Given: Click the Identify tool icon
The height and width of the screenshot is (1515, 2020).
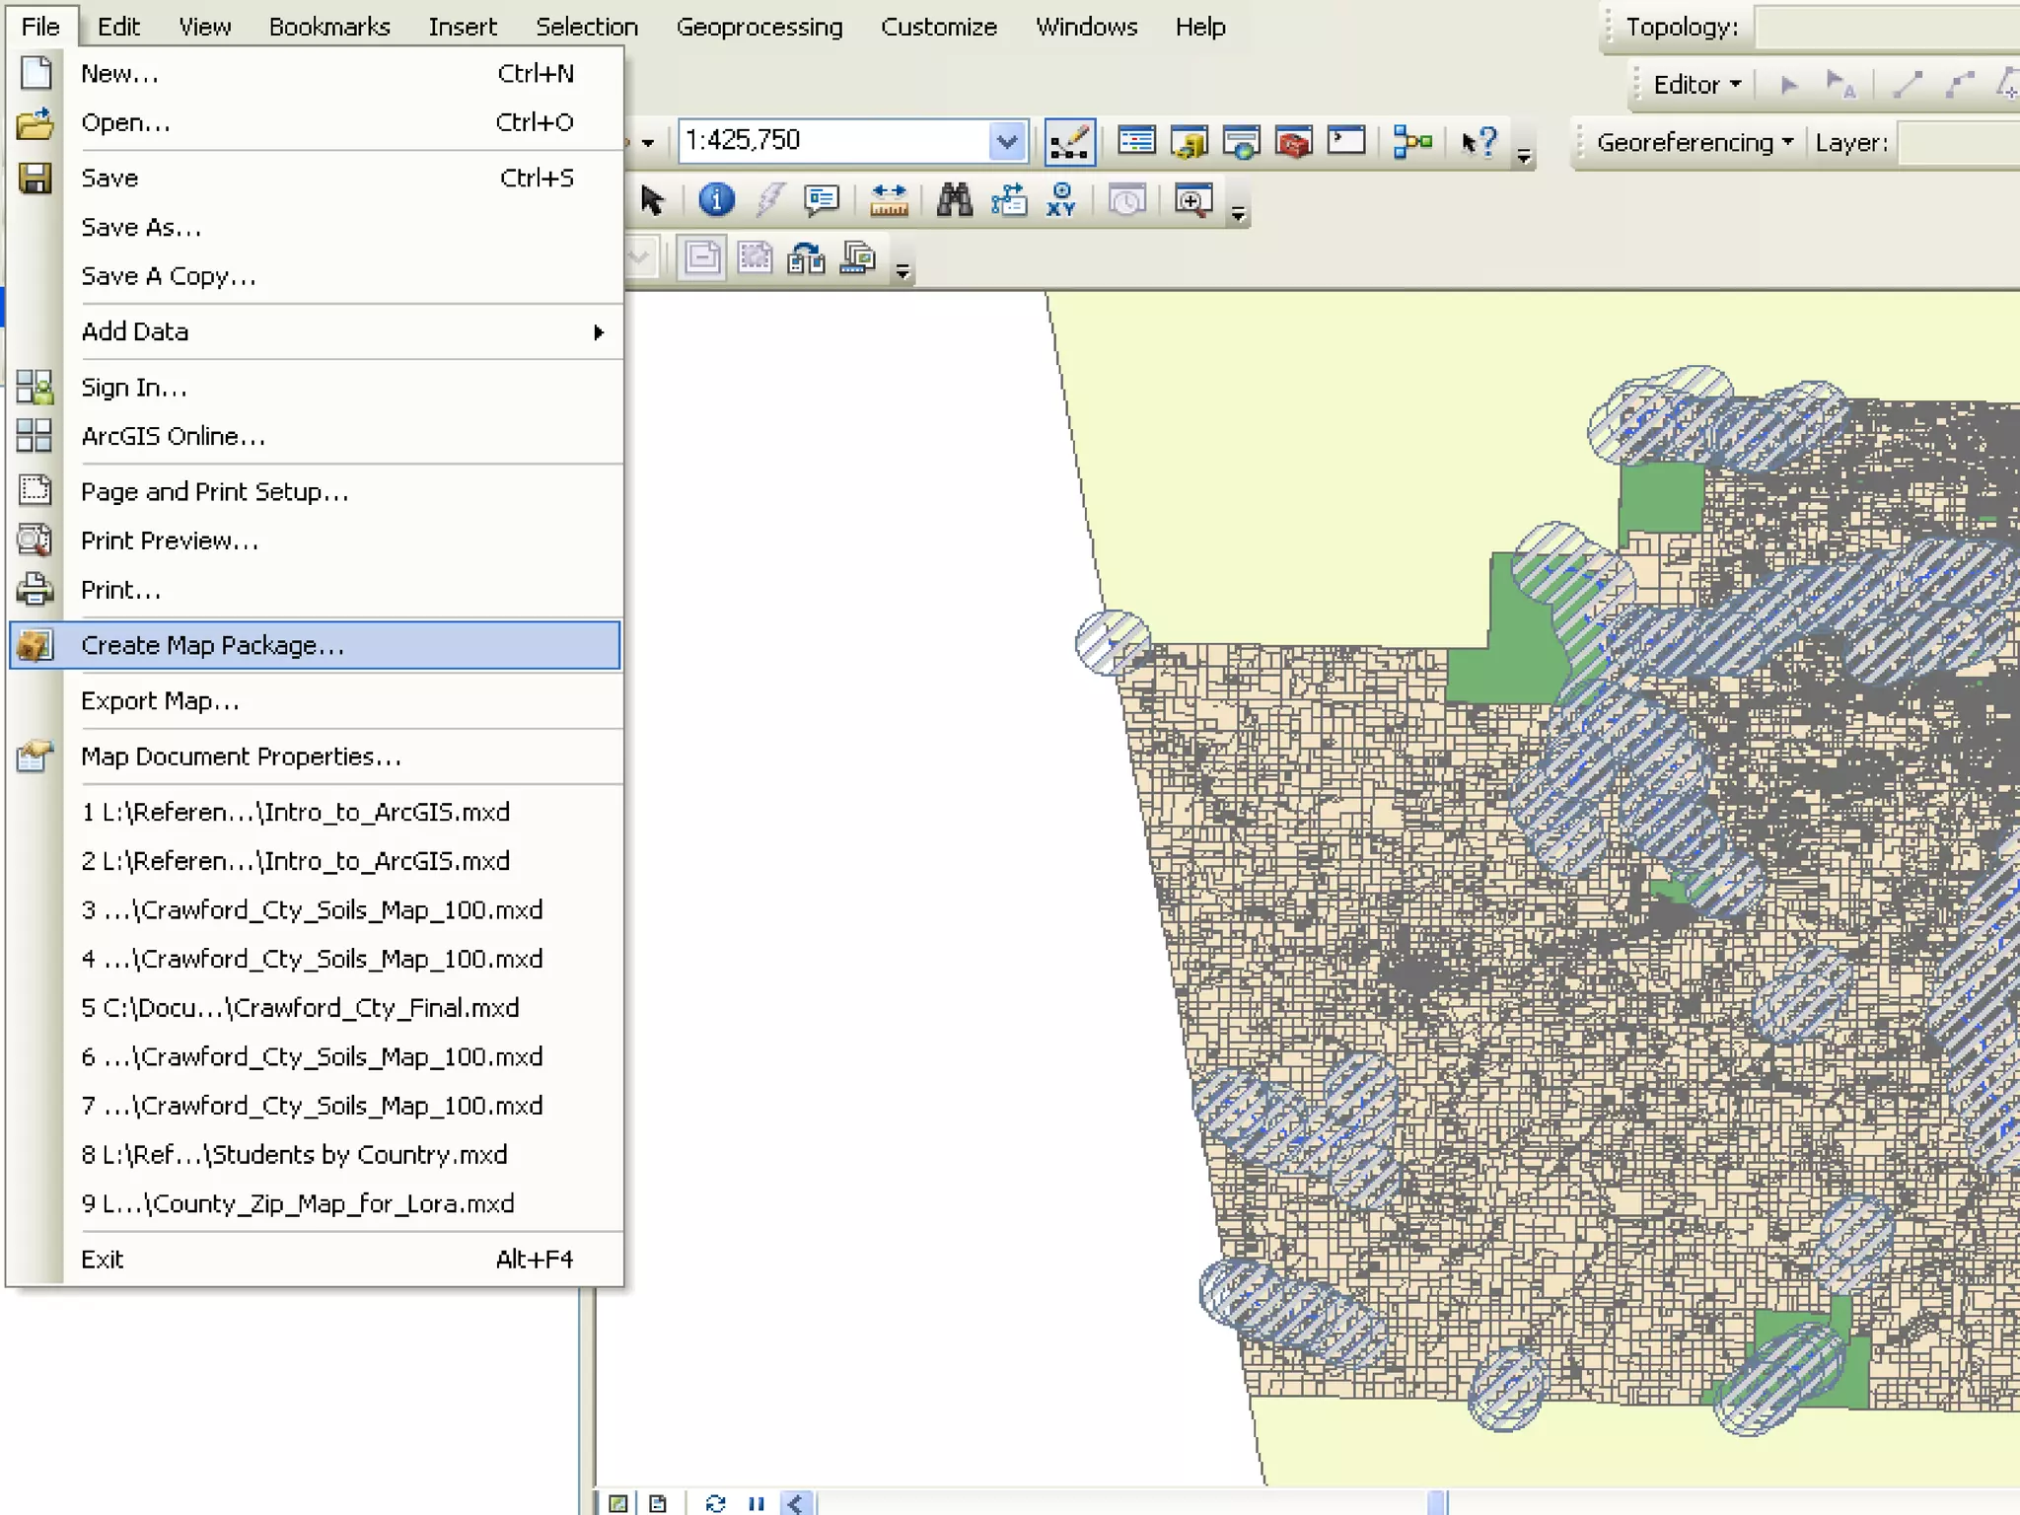Looking at the screenshot, I should (716, 200).
